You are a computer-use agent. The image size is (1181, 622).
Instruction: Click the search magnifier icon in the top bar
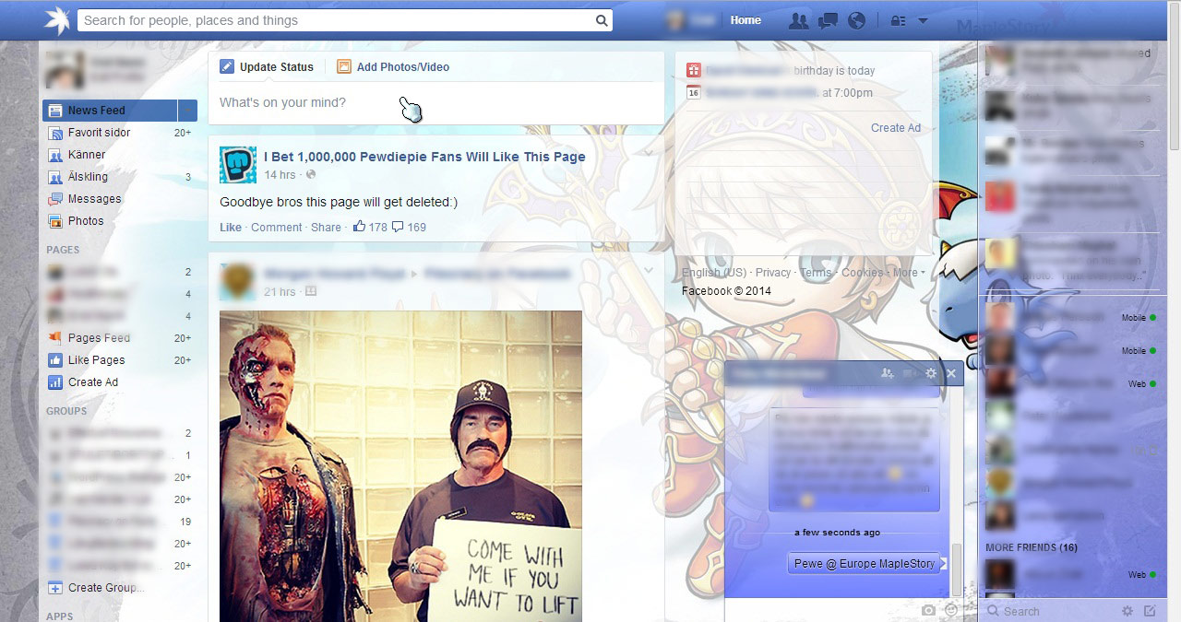pyautogui.click(x=602, y=20)
